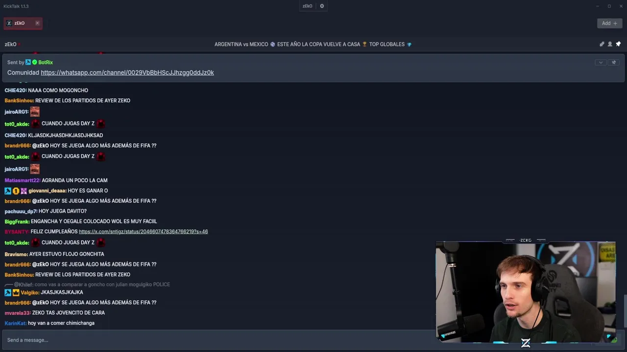The width and height of the screenshot is (627, 352).
Task: Click Z logo at bottom of webcam overlay
Action: pos(526,343)
